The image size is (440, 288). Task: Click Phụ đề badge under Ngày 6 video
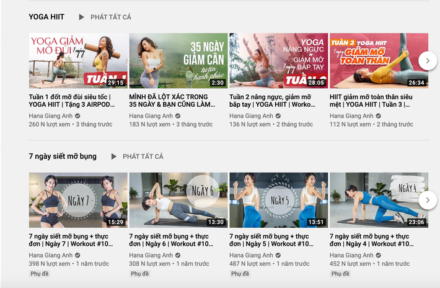click(x=139, y=274)
